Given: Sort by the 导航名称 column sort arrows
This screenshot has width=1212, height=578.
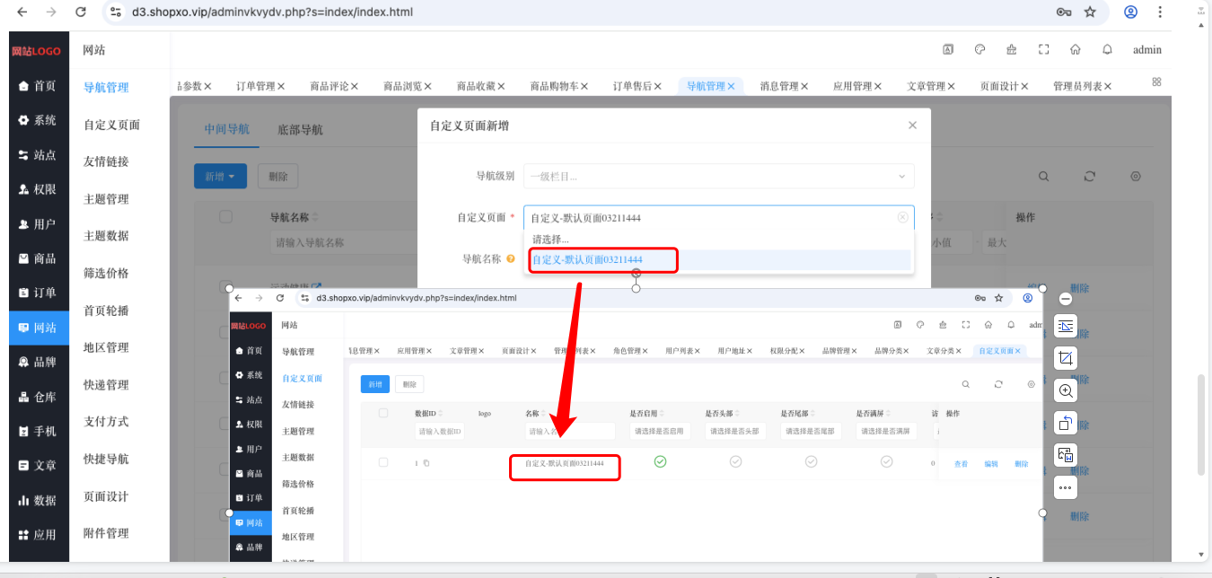Looking at the screenshot, I should [x=315, y=218].
